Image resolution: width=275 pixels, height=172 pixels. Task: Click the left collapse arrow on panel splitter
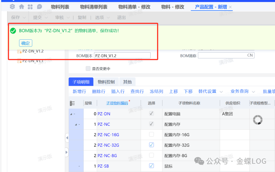pyautogui.click(x=67, y=137)
